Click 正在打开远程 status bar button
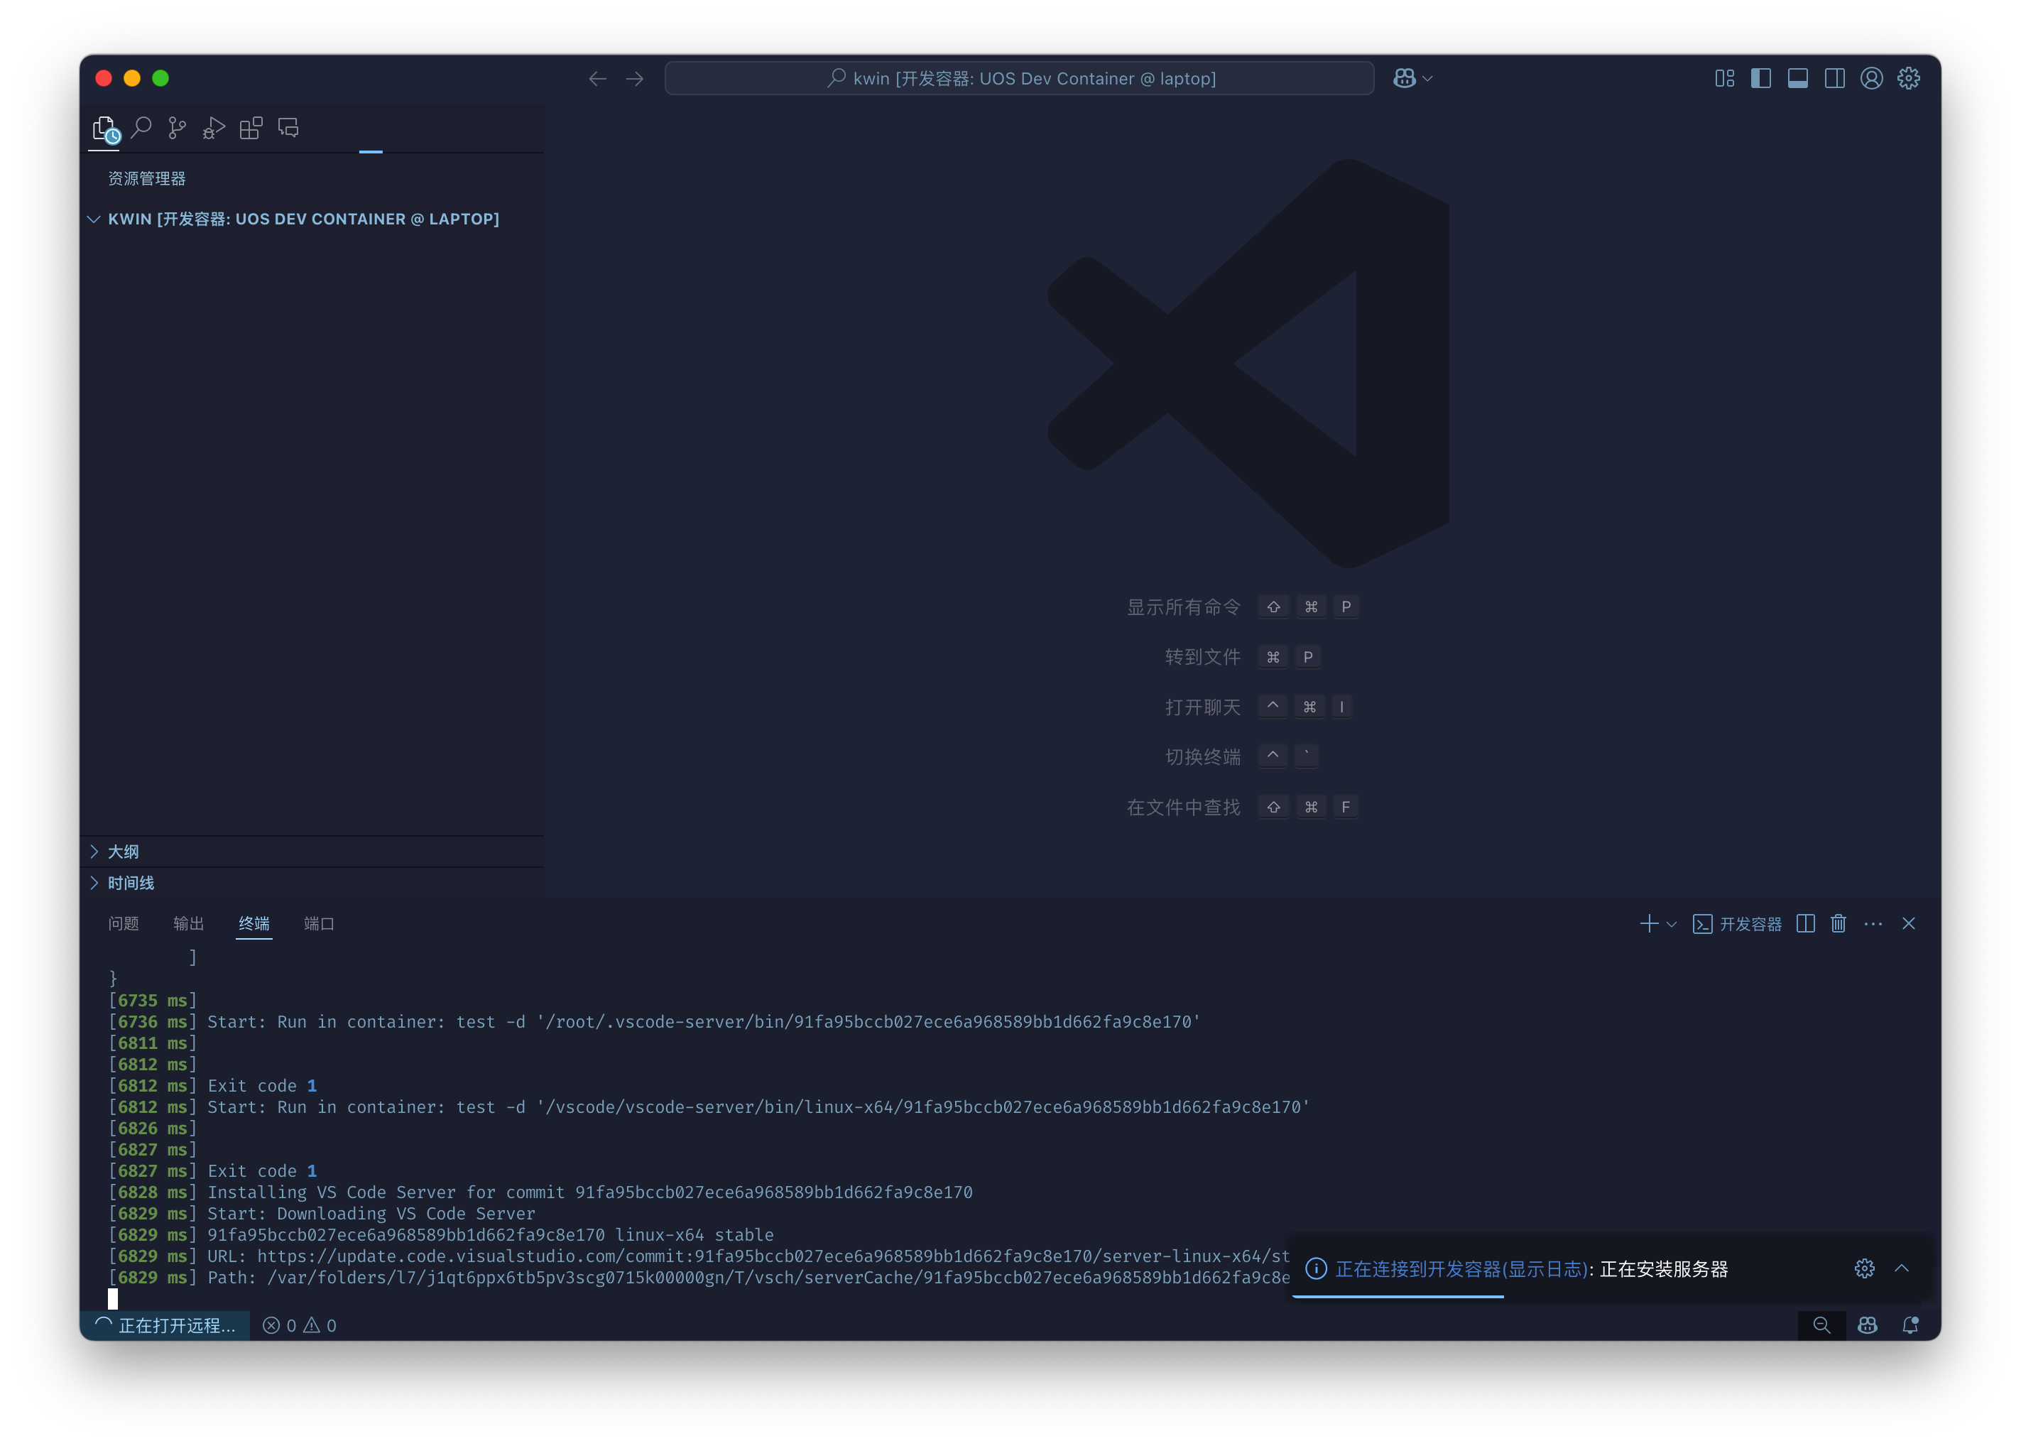The width and height of the screenshot is (2021, 1446). (165, 1325)
